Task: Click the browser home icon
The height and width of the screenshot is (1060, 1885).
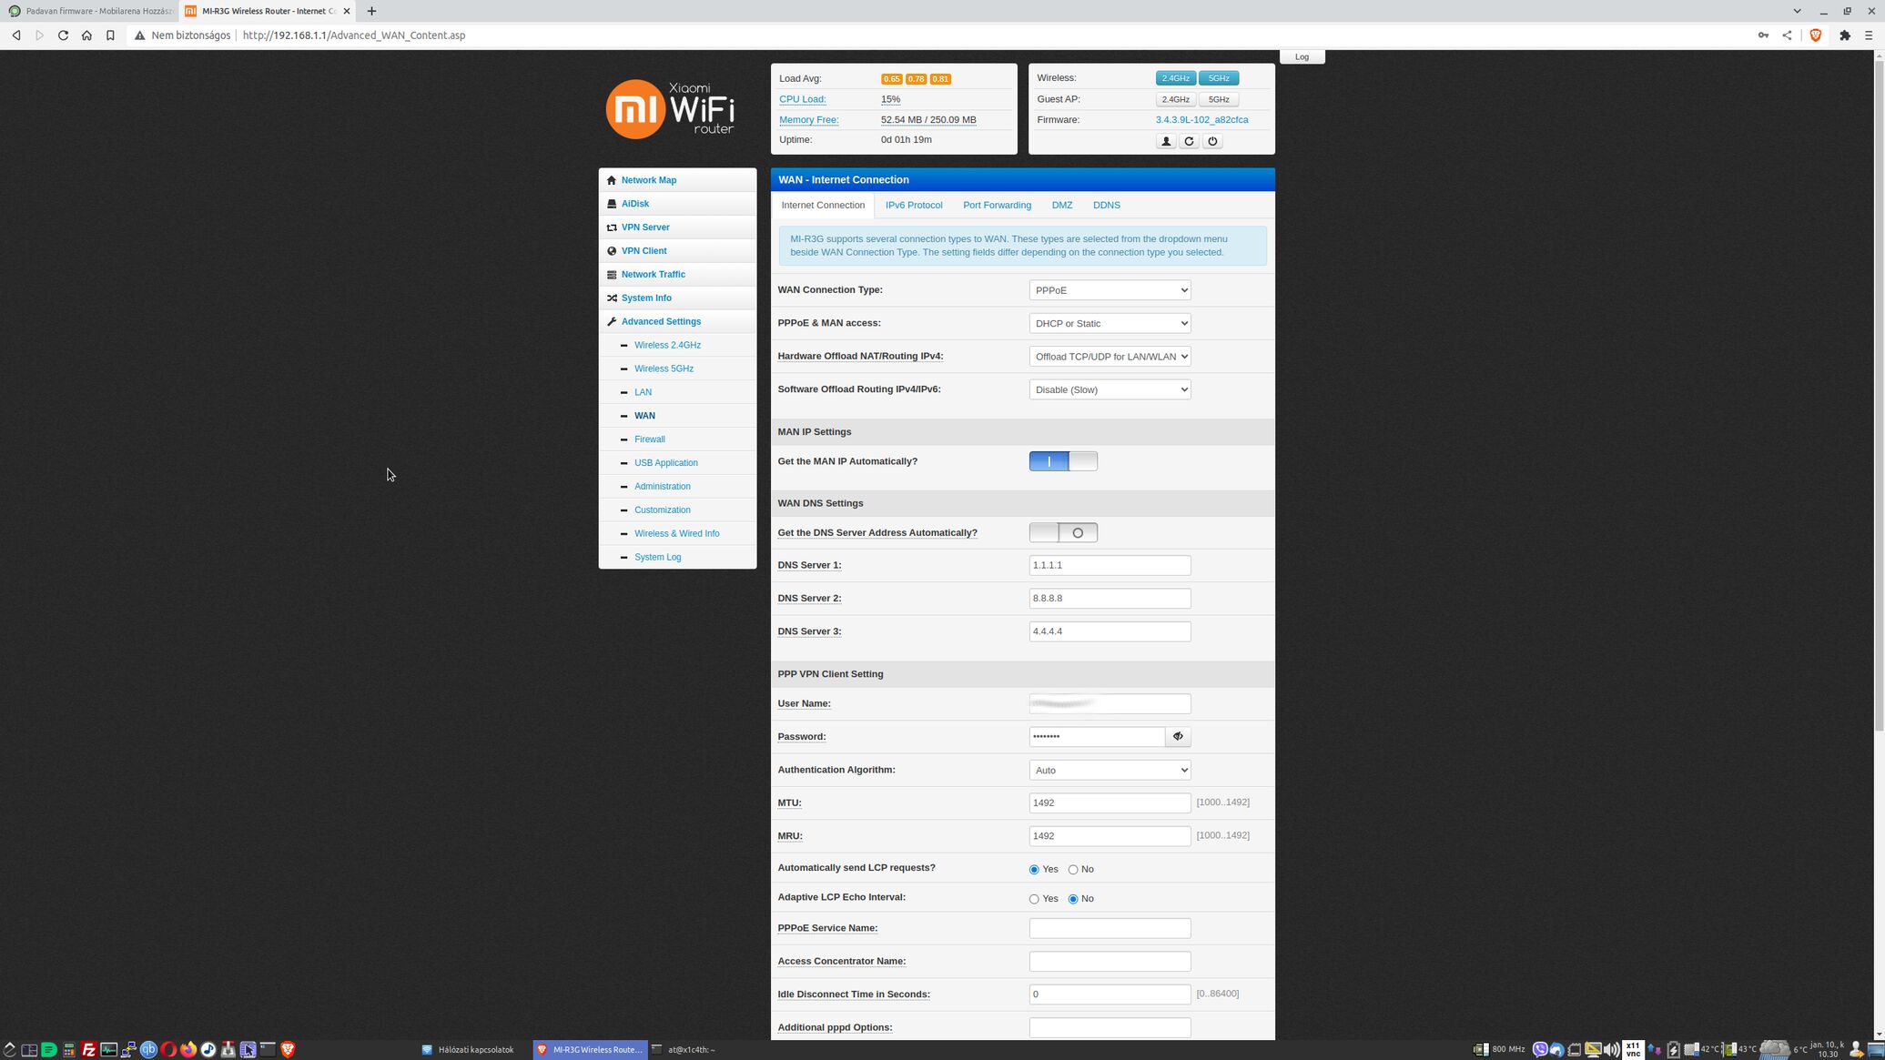Action: tap(86, 35)
